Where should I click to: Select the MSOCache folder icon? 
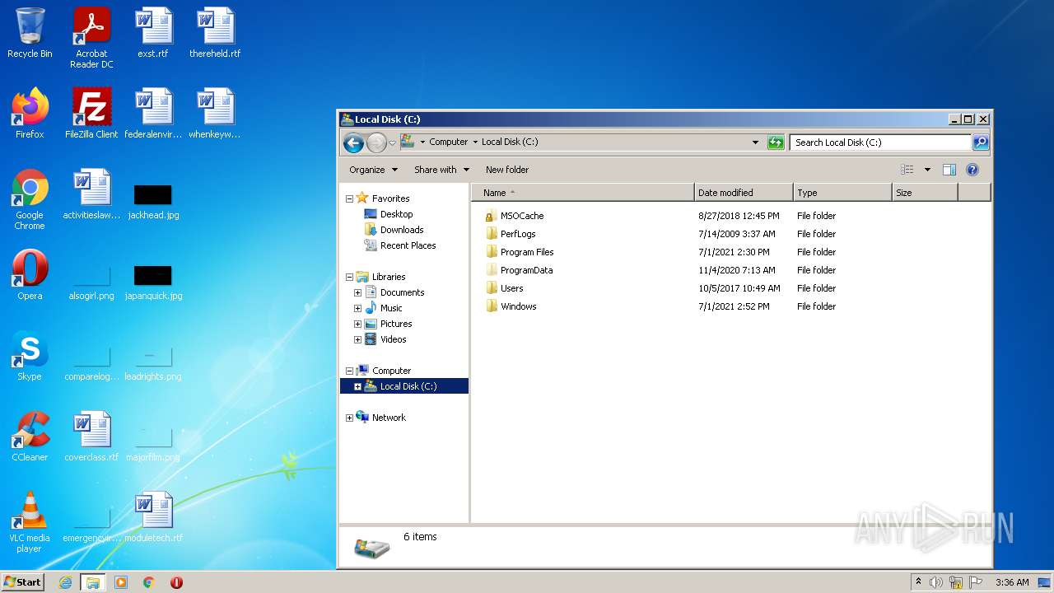point(490,216)
